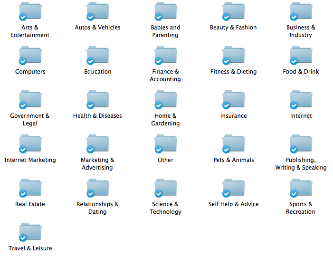Select the Arts & Entertainment folder icon
Screen dimensions: 333x257
(x=30, y=11)
